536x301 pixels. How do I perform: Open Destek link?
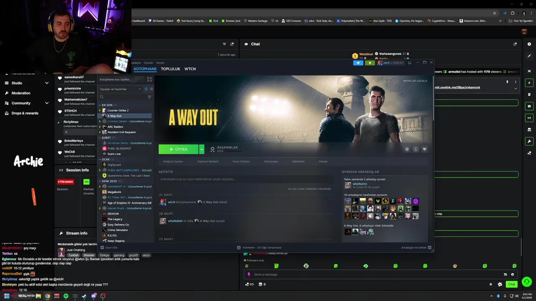323,161
